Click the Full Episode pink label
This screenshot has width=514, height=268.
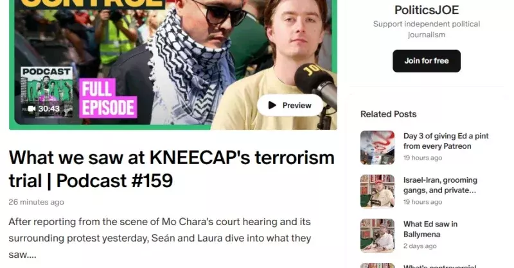click(108, 98)
